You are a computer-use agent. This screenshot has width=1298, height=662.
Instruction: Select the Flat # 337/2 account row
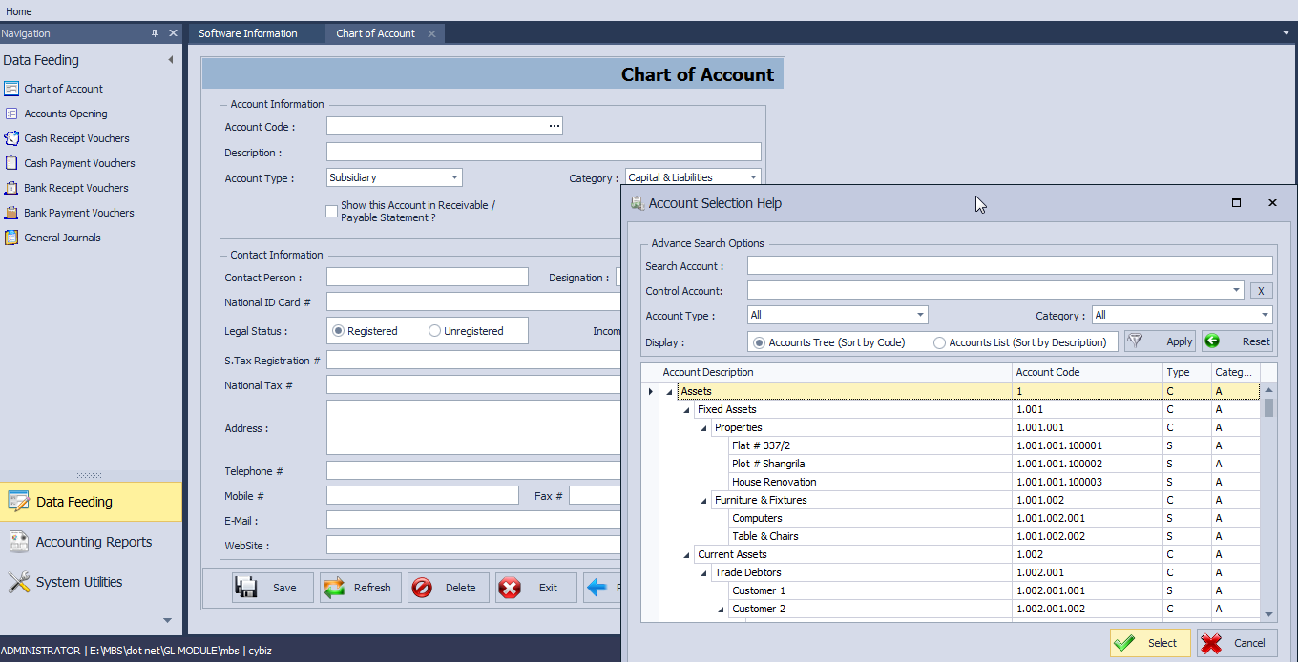point(959,445)
